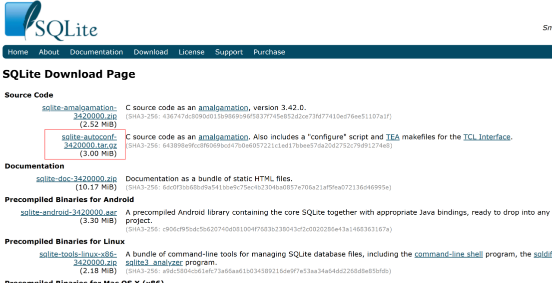
Task: Click the (3.30 MiB) size text
Action: tap(98, 221)
